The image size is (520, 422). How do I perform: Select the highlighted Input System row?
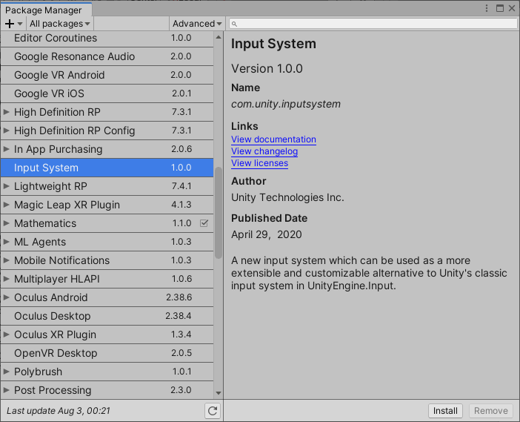(107, 168)
